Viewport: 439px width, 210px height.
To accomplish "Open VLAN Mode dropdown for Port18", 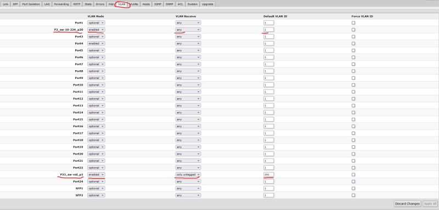I will click(x=96, y=140).
